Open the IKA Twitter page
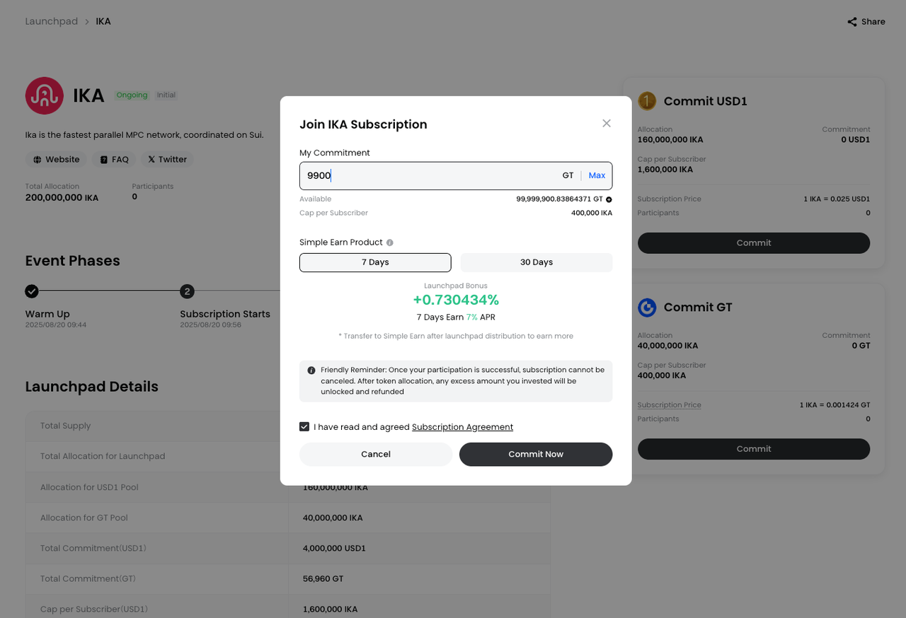The width and height of the screenshot is (906, 618). point(167,160)
